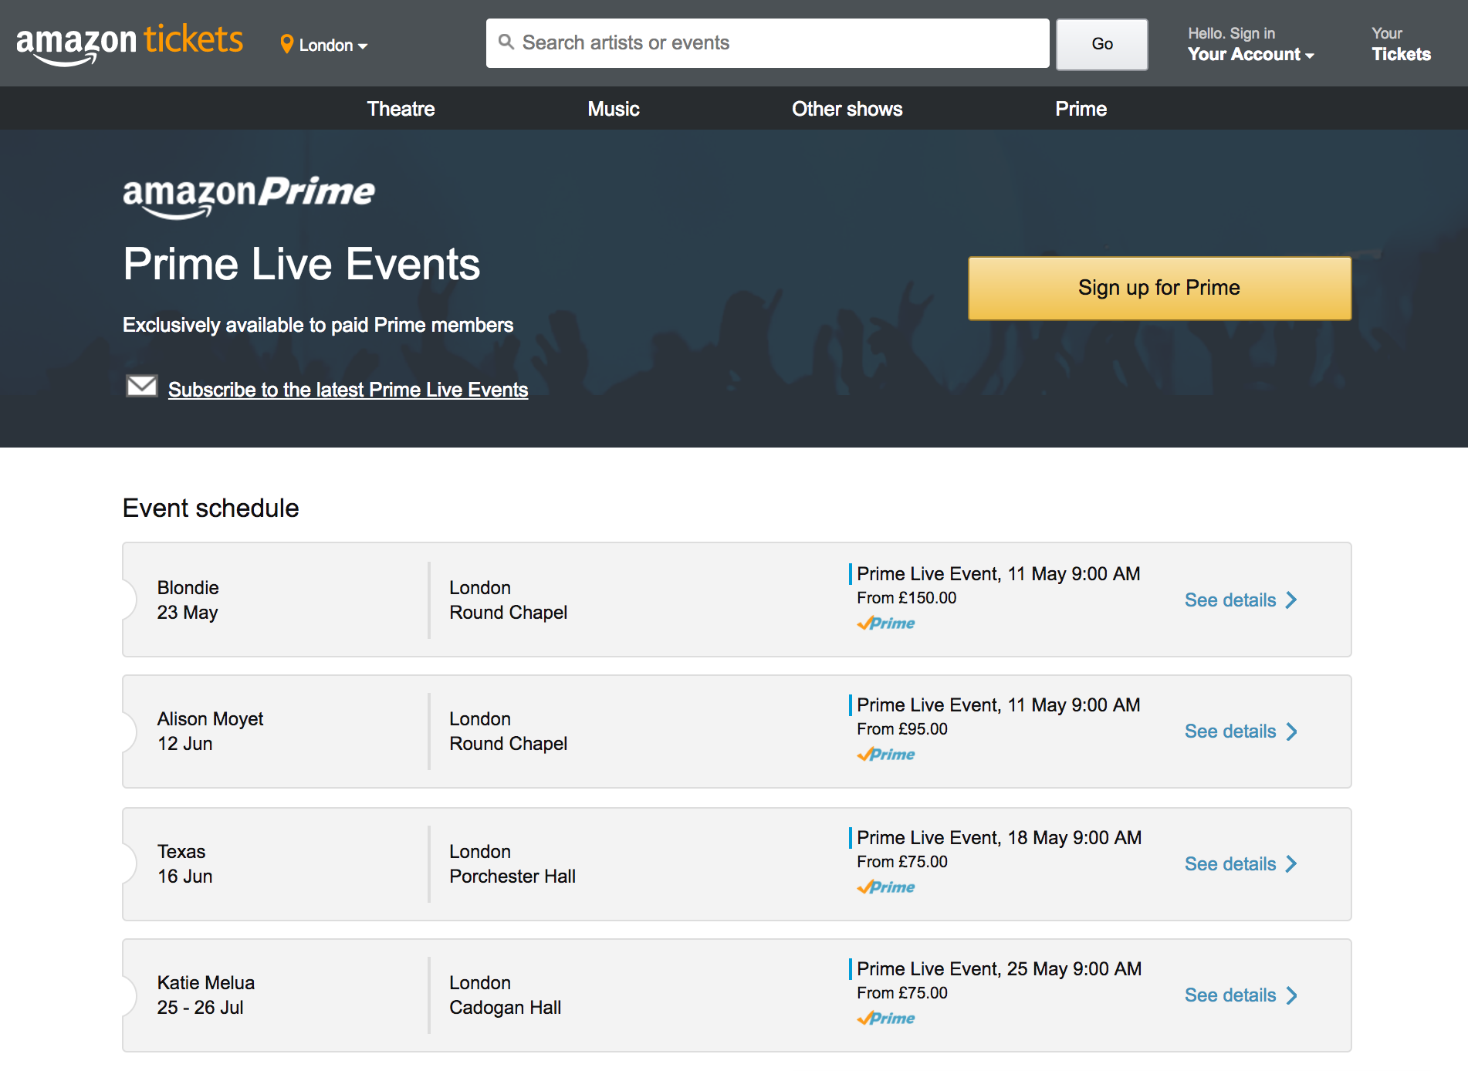This screenshot has width=1468, height=1071.
Task: Click Event schedule heading
Action: click(x=211, y=508)
